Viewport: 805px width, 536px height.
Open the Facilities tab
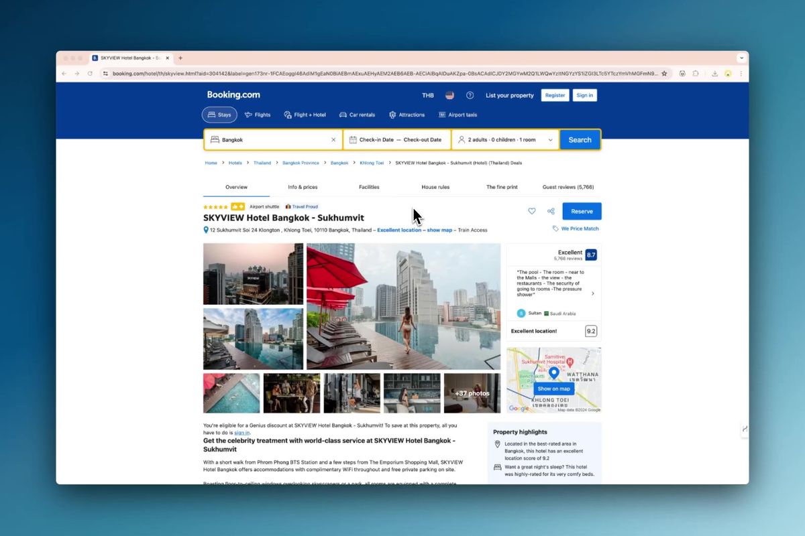point(369,187)
